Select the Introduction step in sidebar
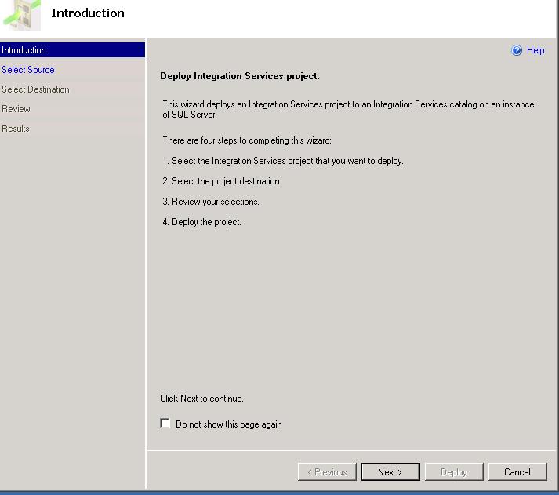The image size is (559, 495). (x=72, y=50)
